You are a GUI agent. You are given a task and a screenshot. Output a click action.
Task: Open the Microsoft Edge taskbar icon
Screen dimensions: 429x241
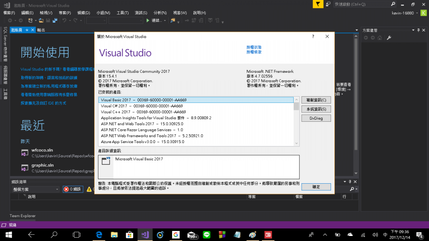(x=99, y=235)
